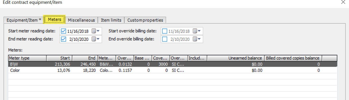Screen dimensions: 349x100
Task: Enable Start override billing date checkbox
Action: coord(165,31)
